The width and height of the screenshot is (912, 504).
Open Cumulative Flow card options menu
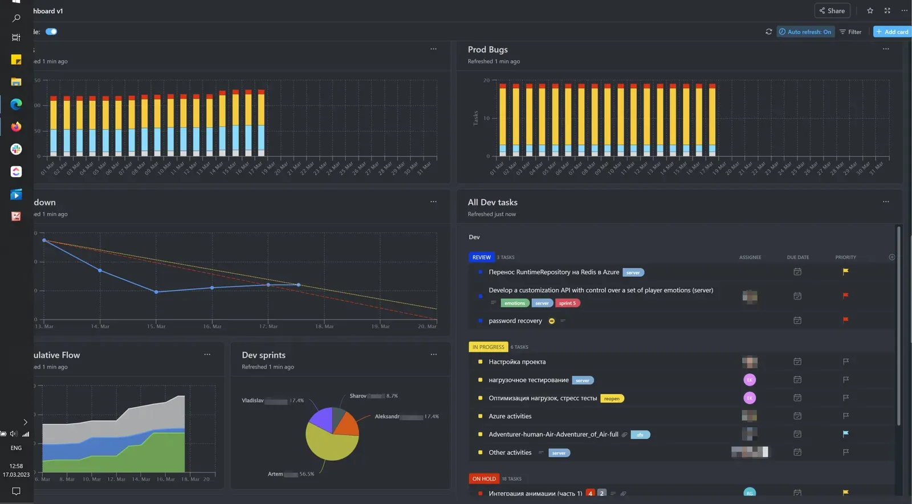point(207,354)
